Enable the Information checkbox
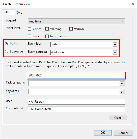Viewport: 137px width, 139px height. coord(47,36)
